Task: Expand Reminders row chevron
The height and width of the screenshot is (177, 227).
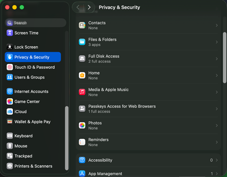Action: tap(217, 142)
